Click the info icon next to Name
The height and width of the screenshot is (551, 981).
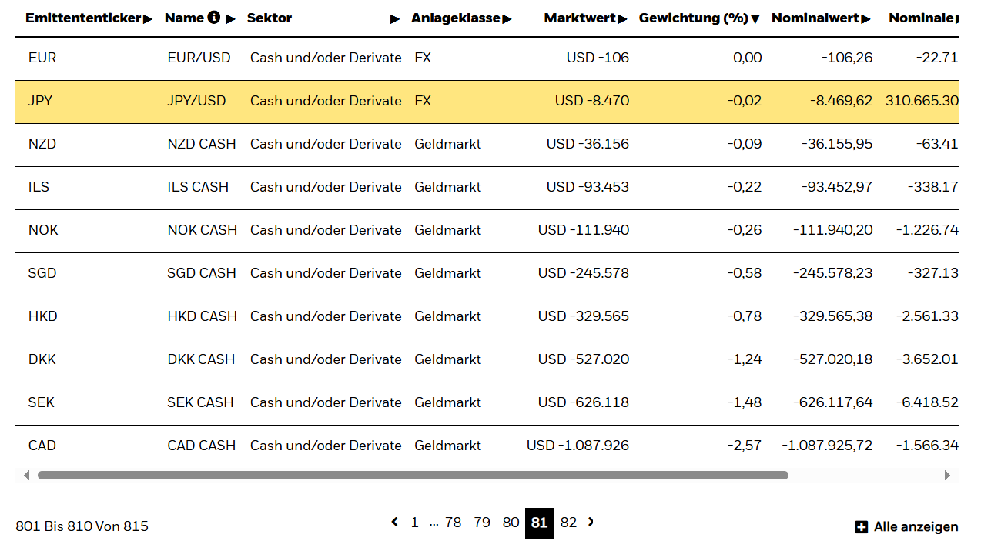213,18
